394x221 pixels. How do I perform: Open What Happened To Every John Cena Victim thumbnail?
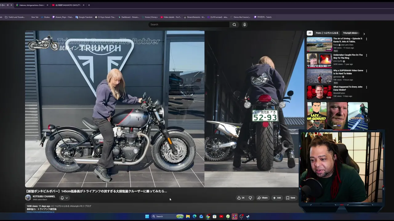(x=319, y=92)
